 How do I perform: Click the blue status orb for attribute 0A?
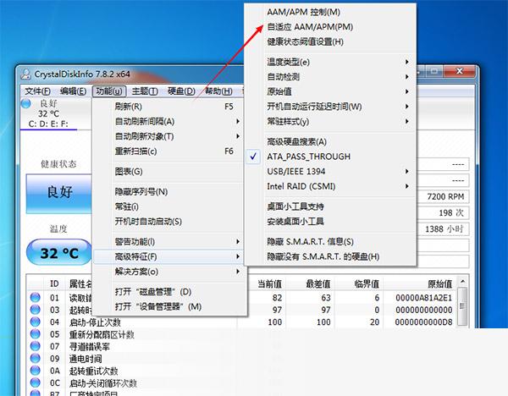(x=35, y=371)
